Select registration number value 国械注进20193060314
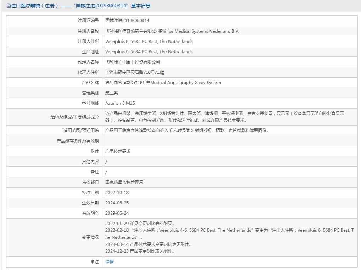The image size is (361, 270). (x=127, y=21)
